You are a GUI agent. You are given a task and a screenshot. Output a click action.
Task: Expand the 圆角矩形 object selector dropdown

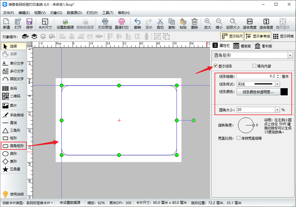coord(290,55)
